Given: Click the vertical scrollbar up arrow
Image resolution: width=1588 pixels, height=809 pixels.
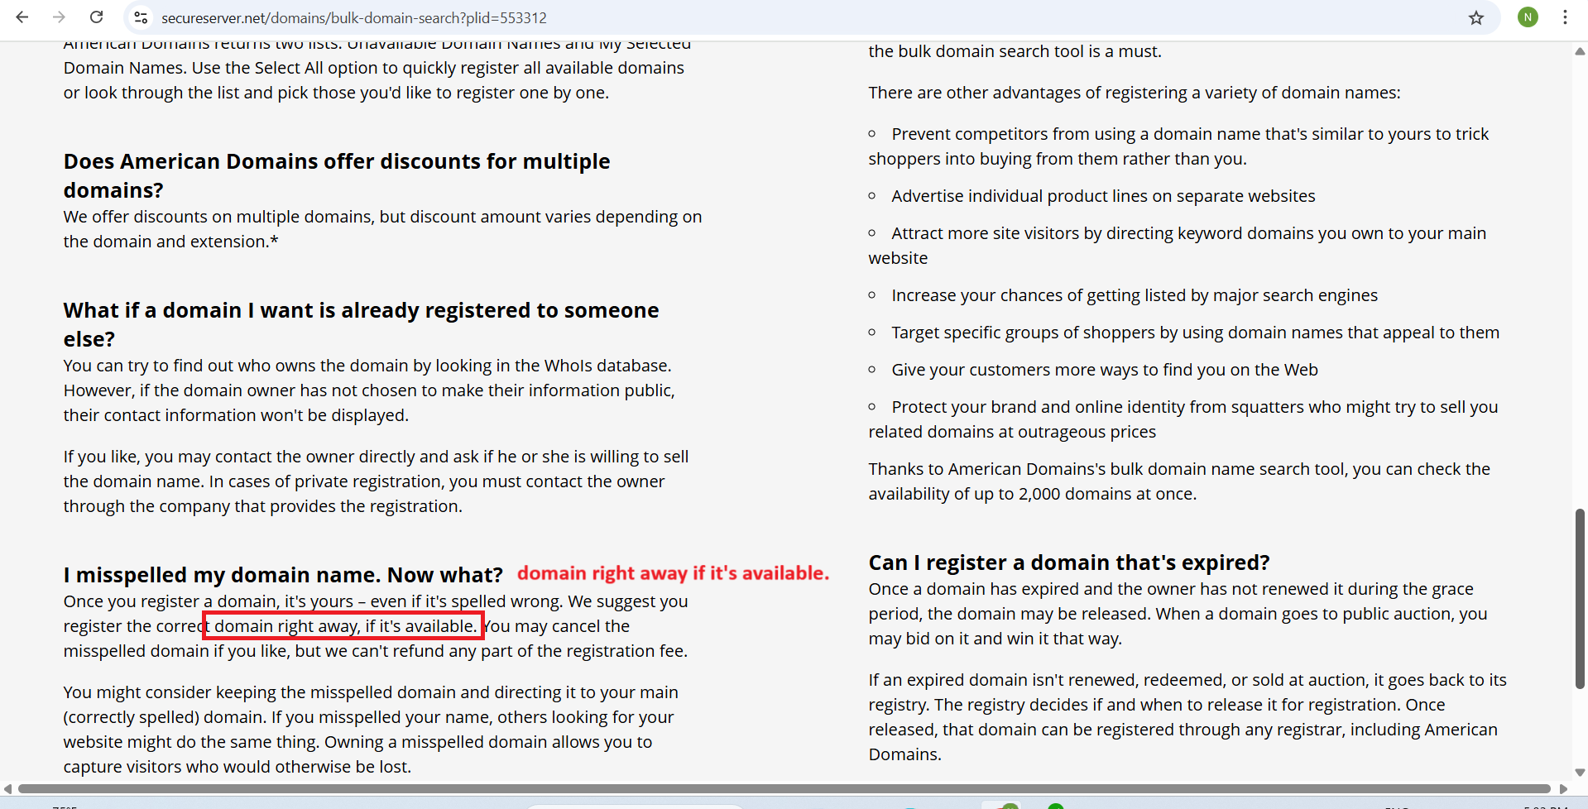Looking at the screenshot, I should [x=1579, y=51].
